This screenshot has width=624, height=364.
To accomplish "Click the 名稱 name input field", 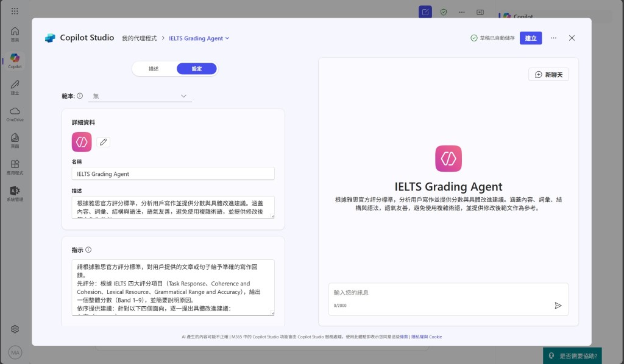I will point(173,173).
